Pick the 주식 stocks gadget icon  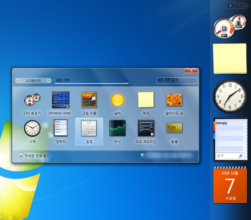pyautogui.click(x=118, y=128)
